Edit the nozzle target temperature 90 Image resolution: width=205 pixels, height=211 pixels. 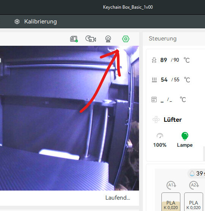pyautogui.click(x=176, y=60)
